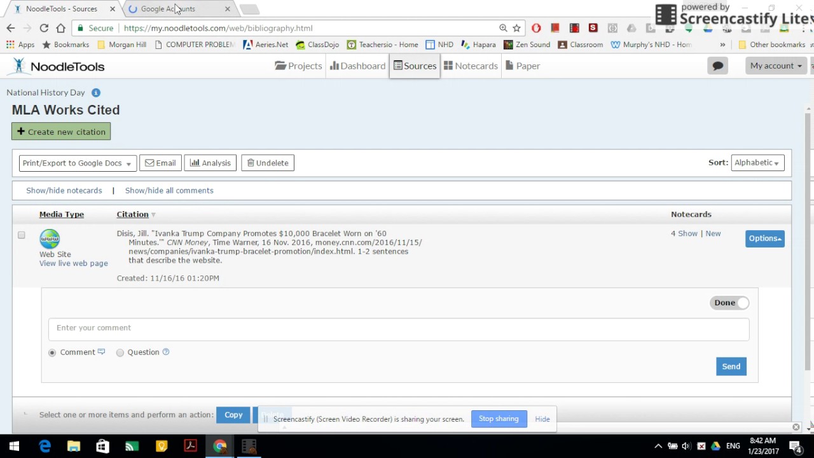The height and width of the screenshot is (458, 814).
Task: Click the Web Site globe icon
Action: [x=50, y=239]
